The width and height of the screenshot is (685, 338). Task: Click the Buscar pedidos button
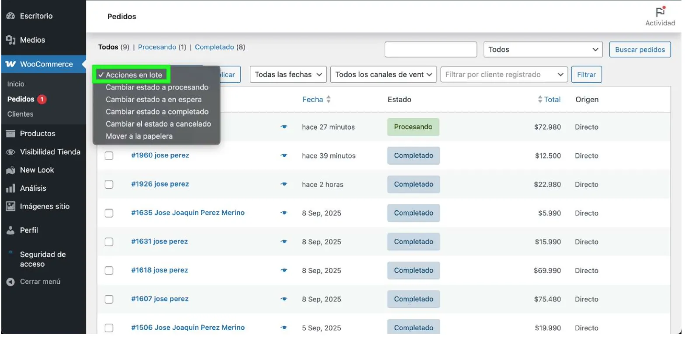point(640,50)
